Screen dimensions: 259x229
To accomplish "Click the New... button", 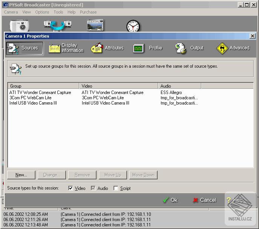I will pos(21,175).
